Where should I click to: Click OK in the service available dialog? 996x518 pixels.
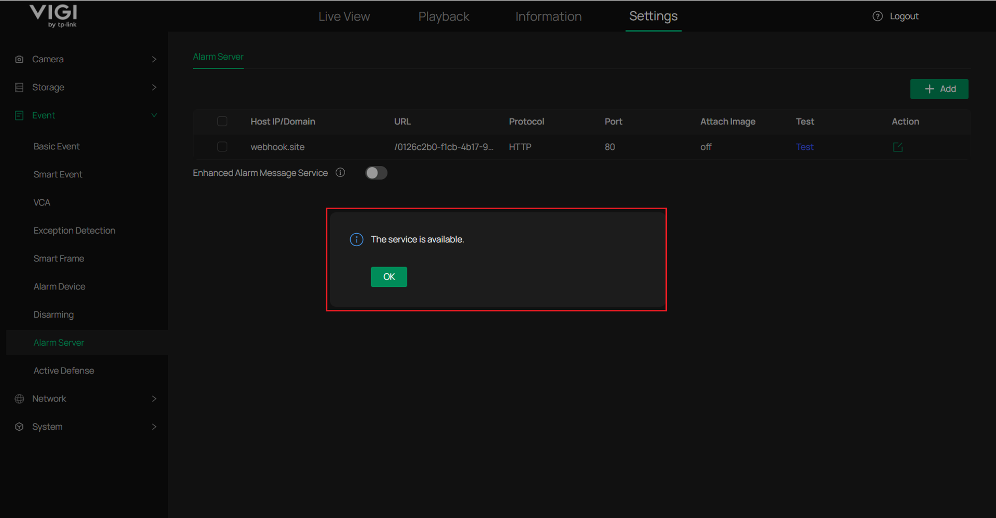point(389,277)
